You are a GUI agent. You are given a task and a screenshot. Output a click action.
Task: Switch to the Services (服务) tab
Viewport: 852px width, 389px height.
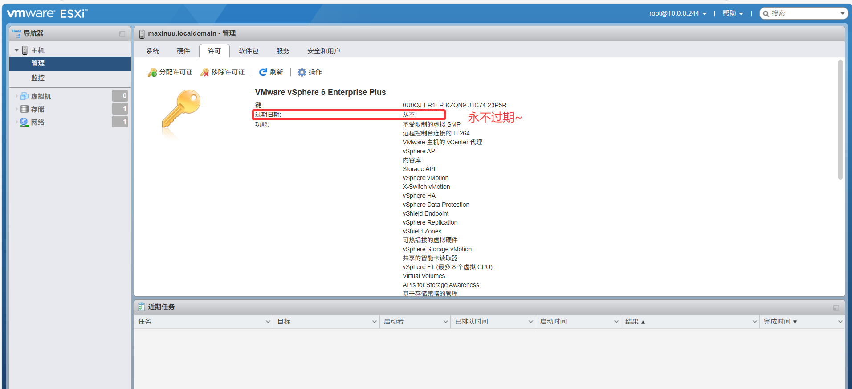tap(283, 51)
